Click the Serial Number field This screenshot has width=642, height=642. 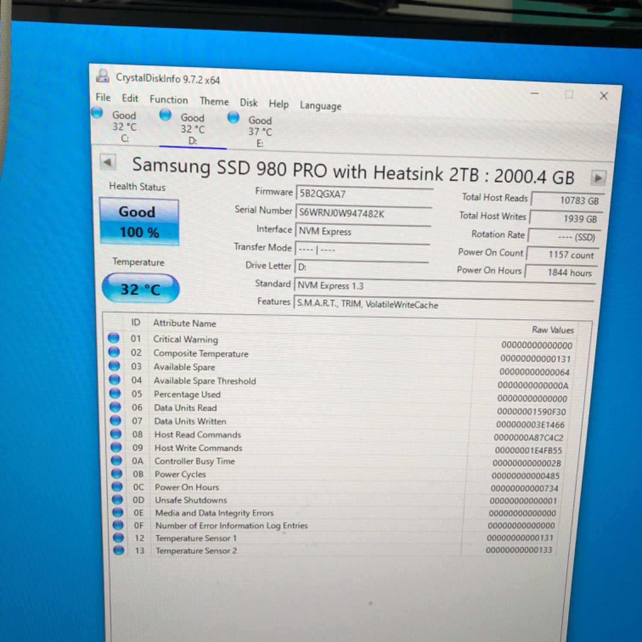[363, 213]
